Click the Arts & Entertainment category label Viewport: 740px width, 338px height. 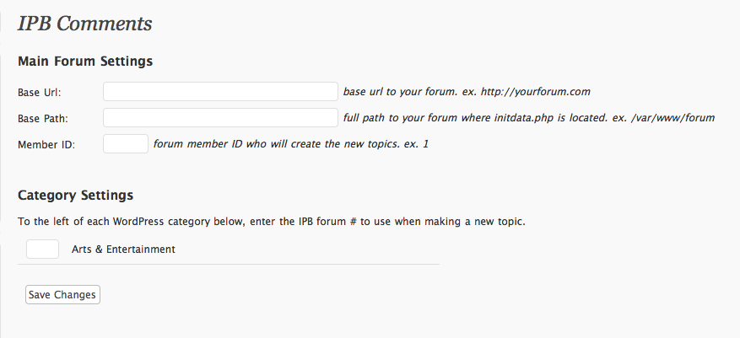[x=123, y=249]
